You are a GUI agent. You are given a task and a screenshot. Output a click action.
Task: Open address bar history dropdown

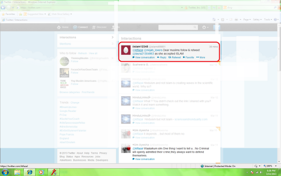[182, 8]
